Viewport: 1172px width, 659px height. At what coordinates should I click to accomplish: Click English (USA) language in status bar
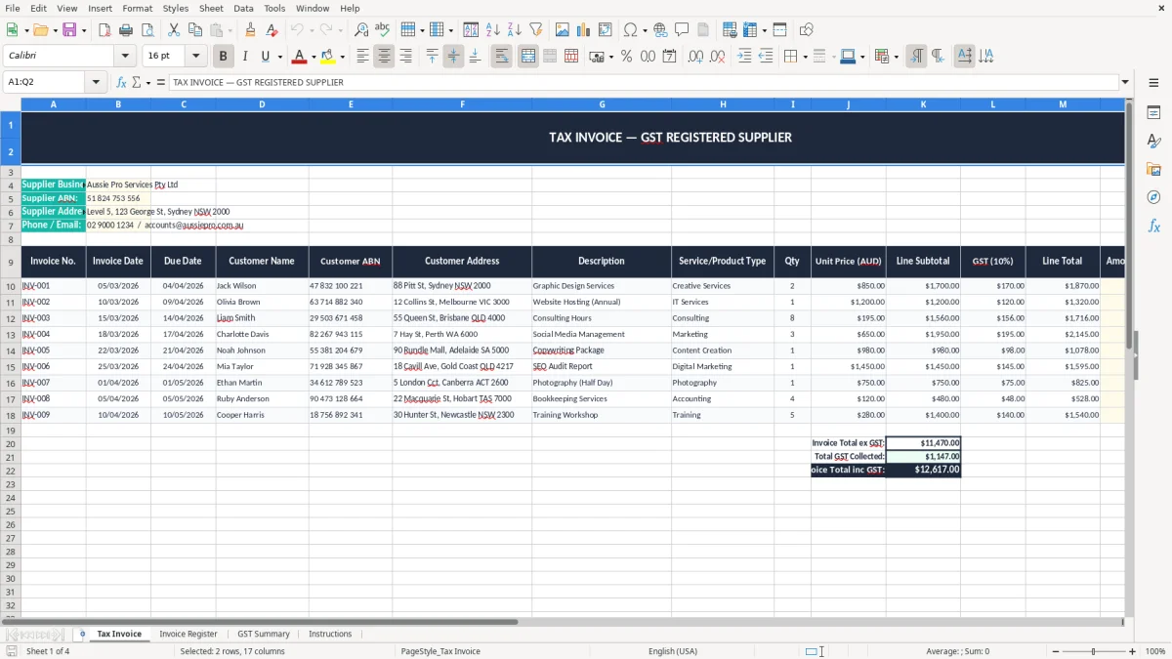(x=673, y=651)
